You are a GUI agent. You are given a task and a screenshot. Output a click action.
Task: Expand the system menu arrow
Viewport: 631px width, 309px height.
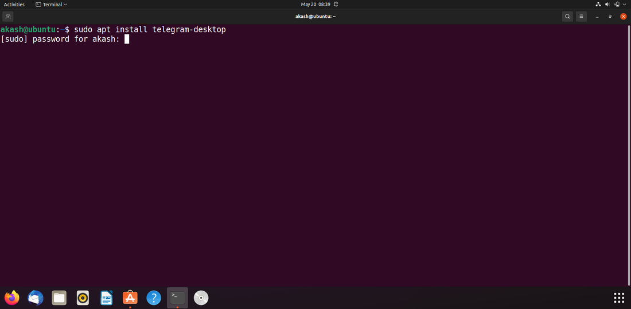coord(625,5)
